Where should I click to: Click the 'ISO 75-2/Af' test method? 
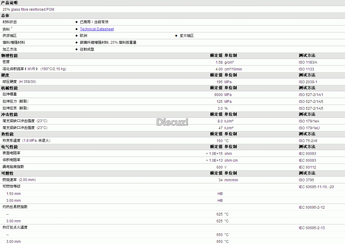308,141
